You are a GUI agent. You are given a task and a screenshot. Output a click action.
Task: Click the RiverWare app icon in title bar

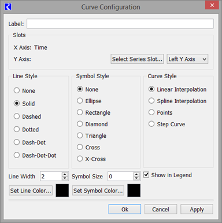pos(8,7)
